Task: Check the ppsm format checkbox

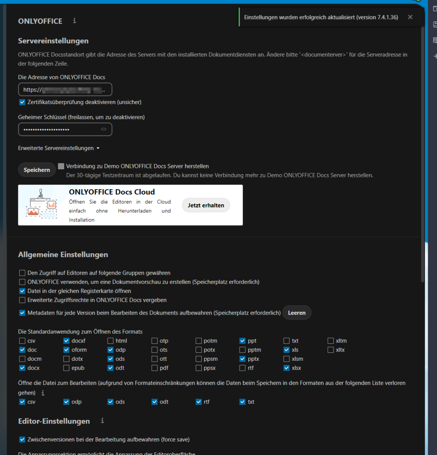Action: coord(199,359)
